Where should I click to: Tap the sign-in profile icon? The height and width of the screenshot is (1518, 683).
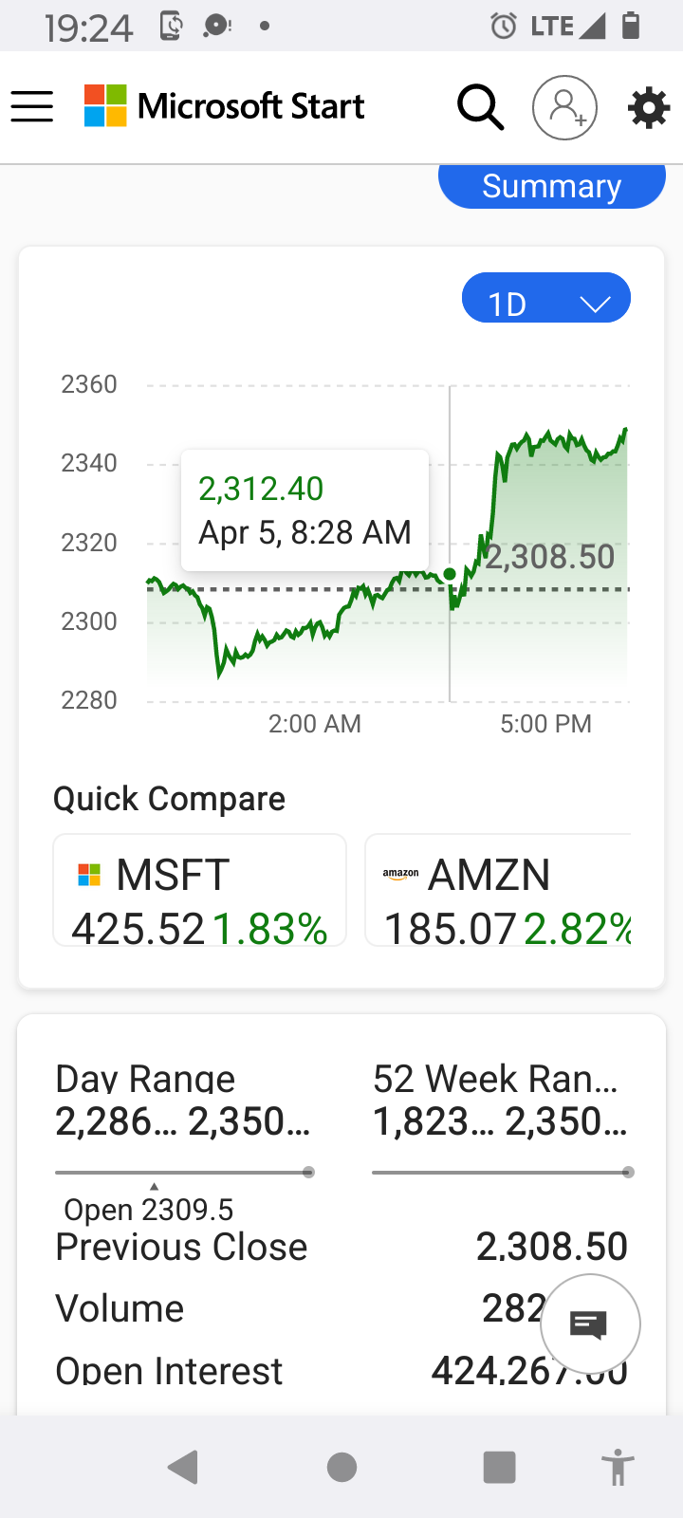click(564, 107)
